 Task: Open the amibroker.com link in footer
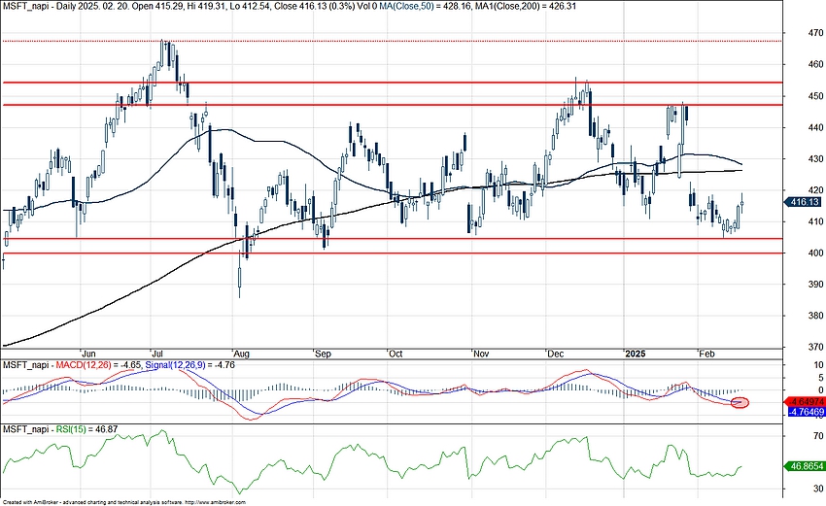tap(217, 503)
